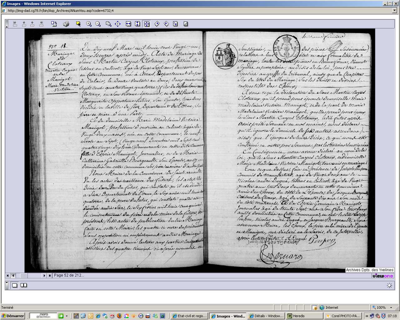Go to the next page arrow

[x=44, y=275]
